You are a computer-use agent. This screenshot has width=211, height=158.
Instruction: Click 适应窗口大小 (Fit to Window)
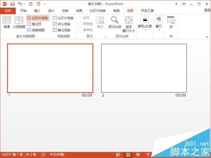pos(129,24)
